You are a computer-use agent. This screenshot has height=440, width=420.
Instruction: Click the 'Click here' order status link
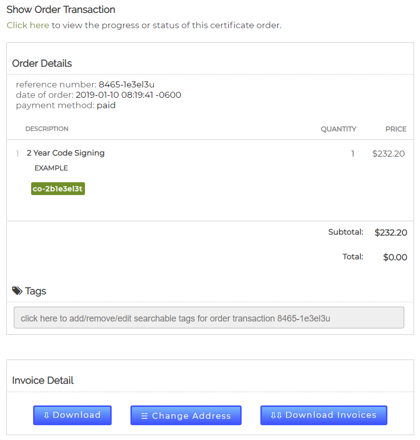28,25
